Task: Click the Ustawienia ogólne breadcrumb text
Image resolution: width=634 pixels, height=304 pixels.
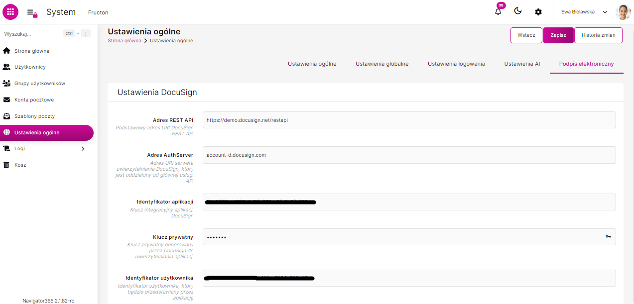Action: pos(171,41)
